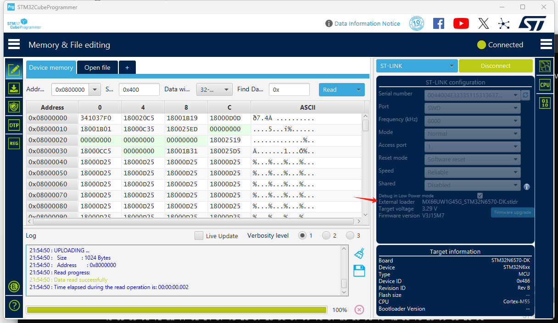Open the Reset mode dropdown
558x323 pixels.
point(472,160)
